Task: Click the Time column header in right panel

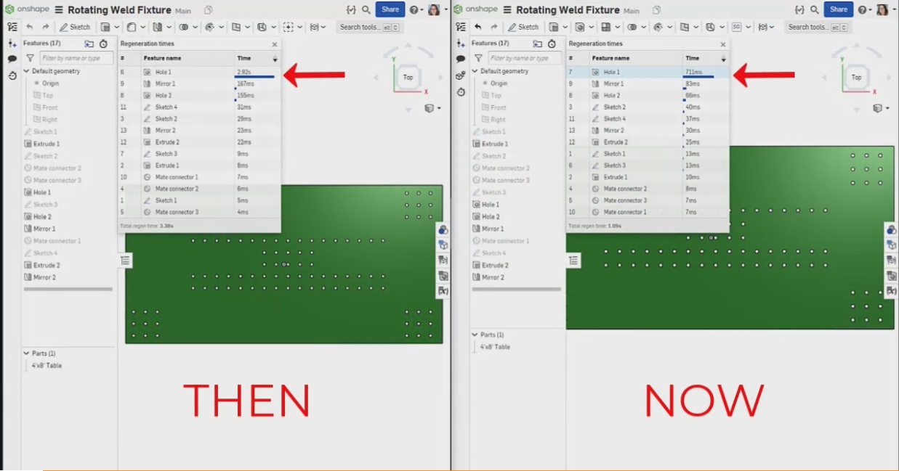Action: pyautogui.click(x=693, y=58)
